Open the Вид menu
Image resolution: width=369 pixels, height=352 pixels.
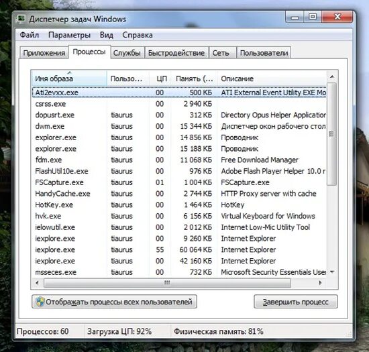pos(107,35)
